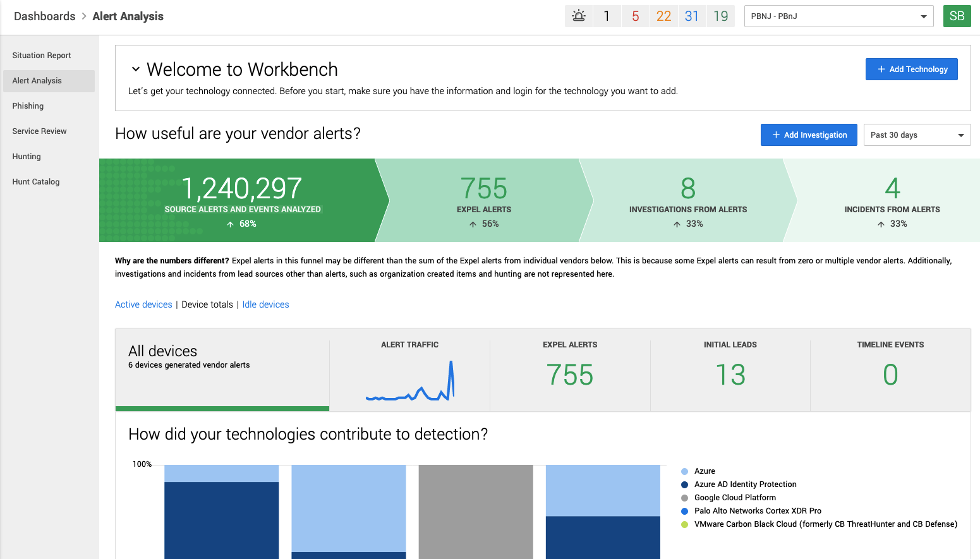Click the Timeline Events 0 tile
The height and width of the screenshot is (559, 980).
tap(890, 370)
